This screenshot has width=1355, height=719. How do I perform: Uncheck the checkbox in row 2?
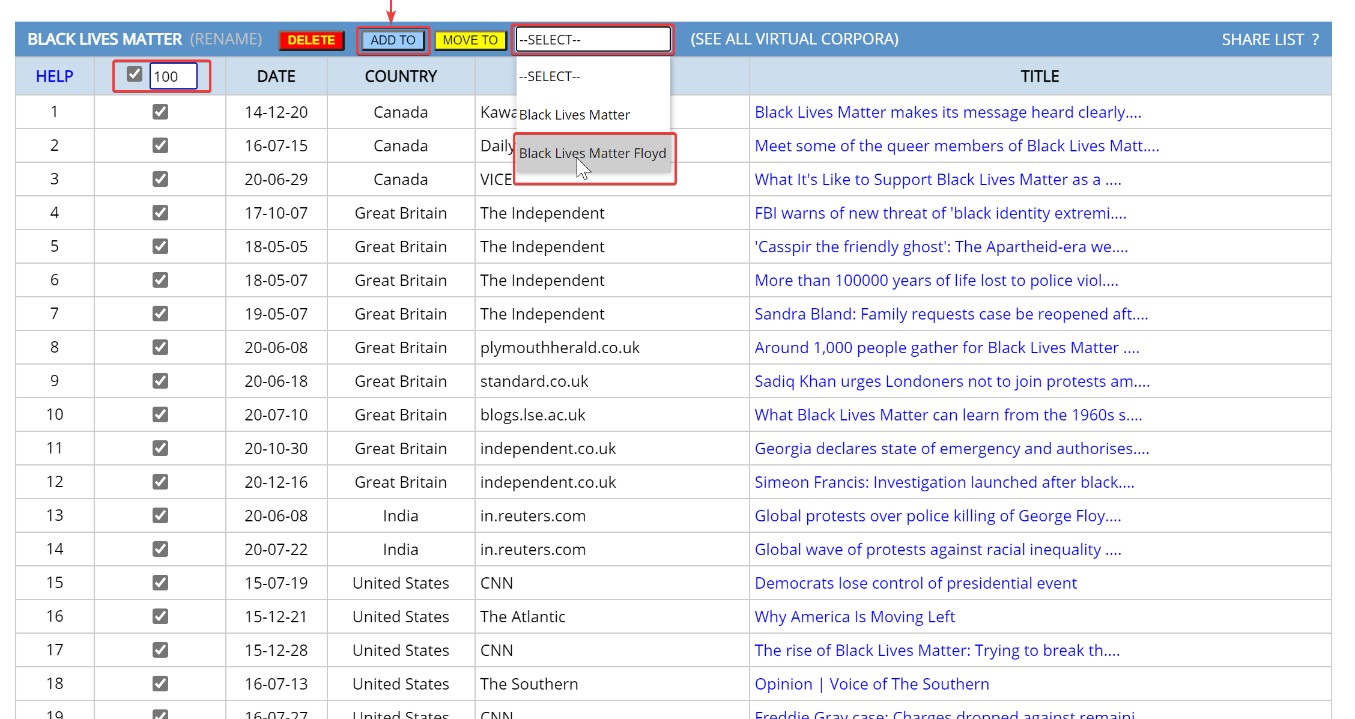click(x=160, y=145)
